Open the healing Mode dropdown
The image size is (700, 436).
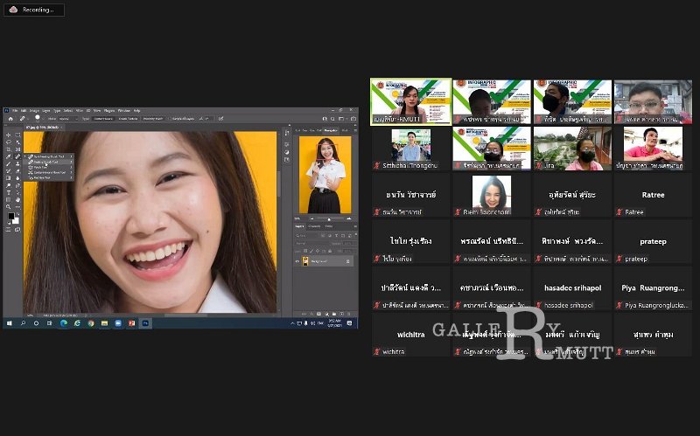coord(69,119)
